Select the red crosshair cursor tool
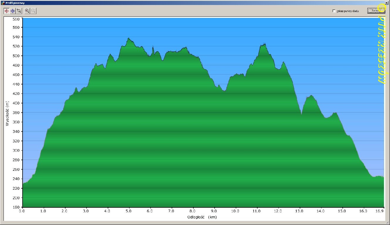This screenshot has width=390, height=225. click(x=6, y=11)
